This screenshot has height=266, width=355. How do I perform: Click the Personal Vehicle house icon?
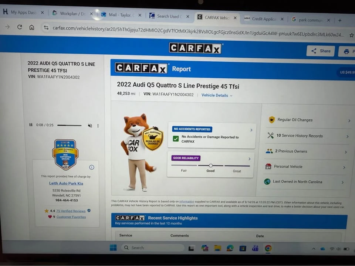pyautogui.click(x=268, y=166)
